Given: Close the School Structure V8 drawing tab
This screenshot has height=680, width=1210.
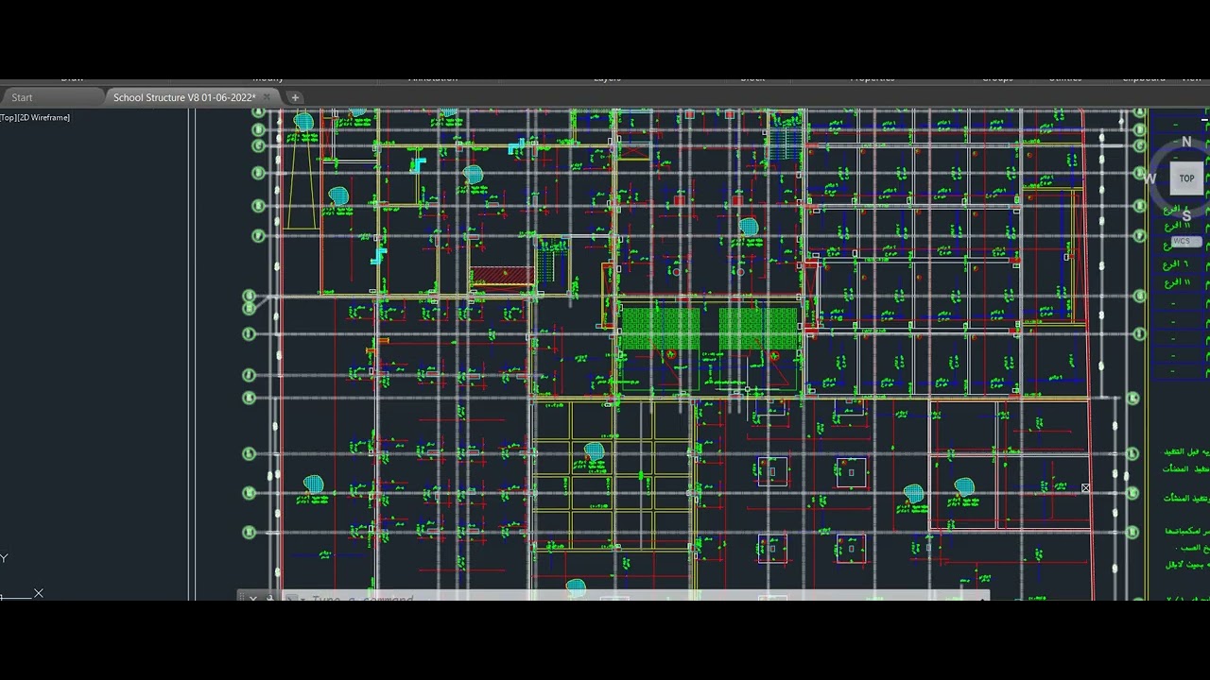Looking at the screenshot, I should pyautogui.click(x=268, y=97).
